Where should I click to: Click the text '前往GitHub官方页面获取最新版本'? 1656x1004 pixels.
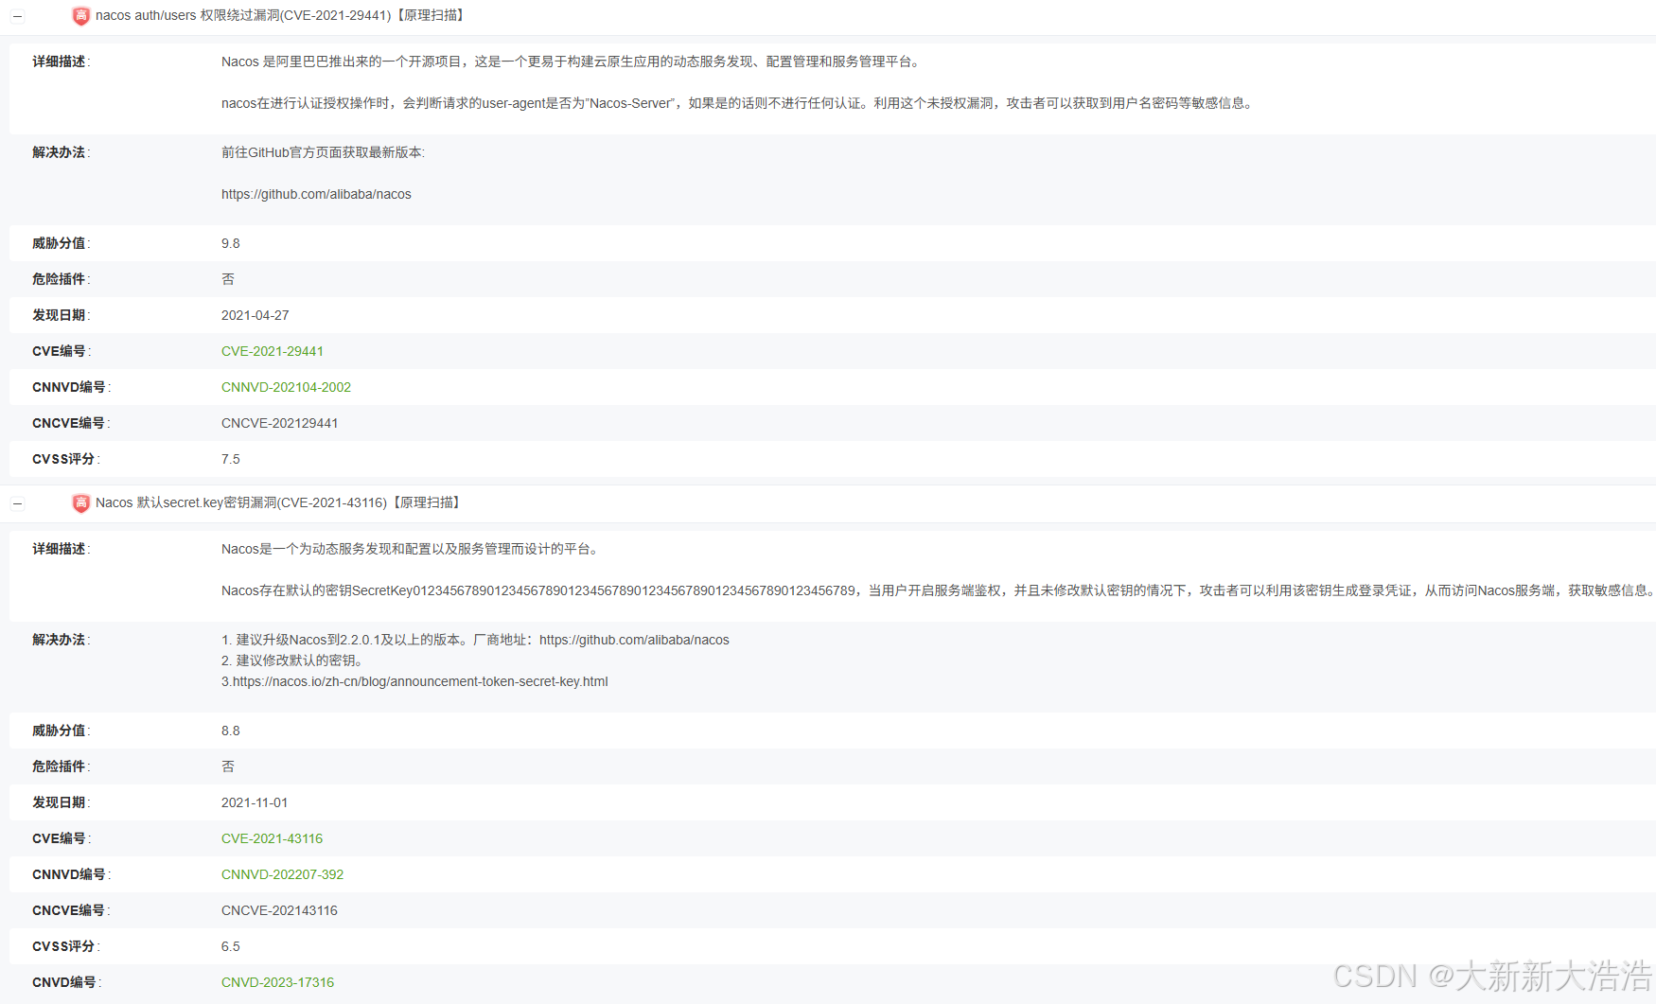click(322, 152)
